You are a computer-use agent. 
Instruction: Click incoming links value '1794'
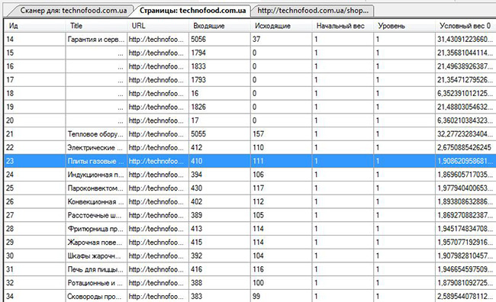click(220, 53)
